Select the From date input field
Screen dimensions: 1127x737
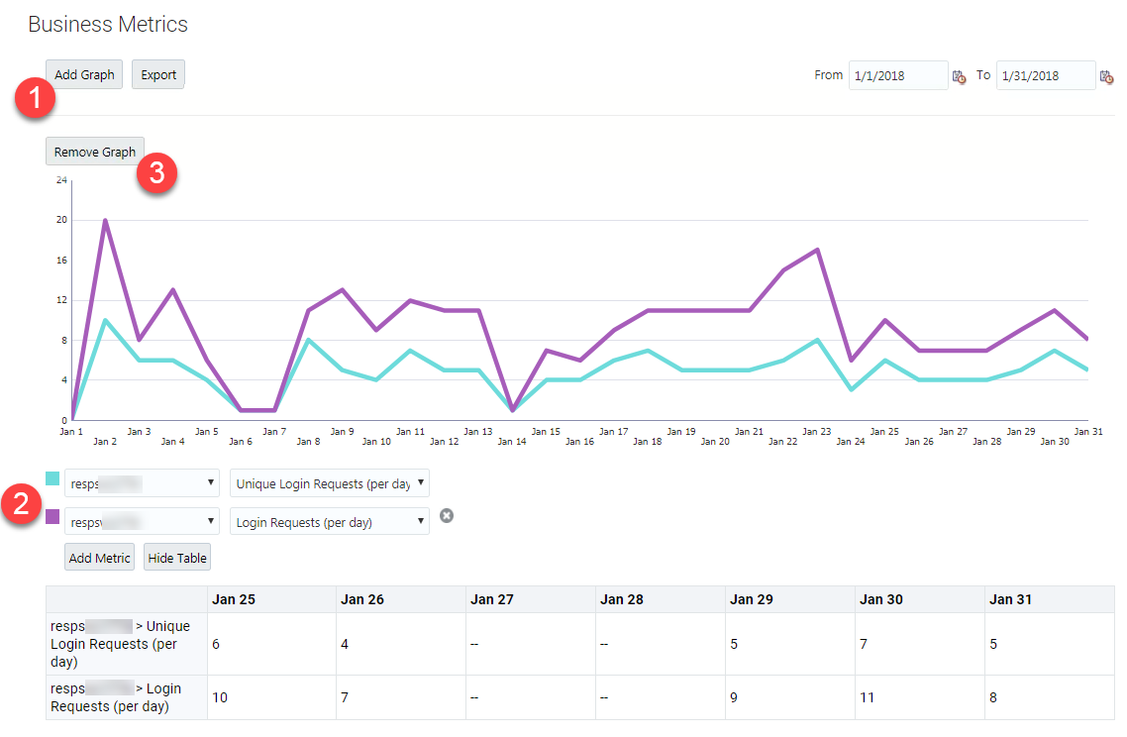[x=897, y=74]
